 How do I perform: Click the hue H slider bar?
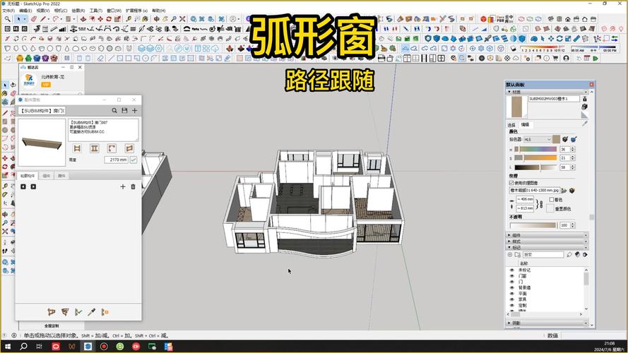click(535, 149)
